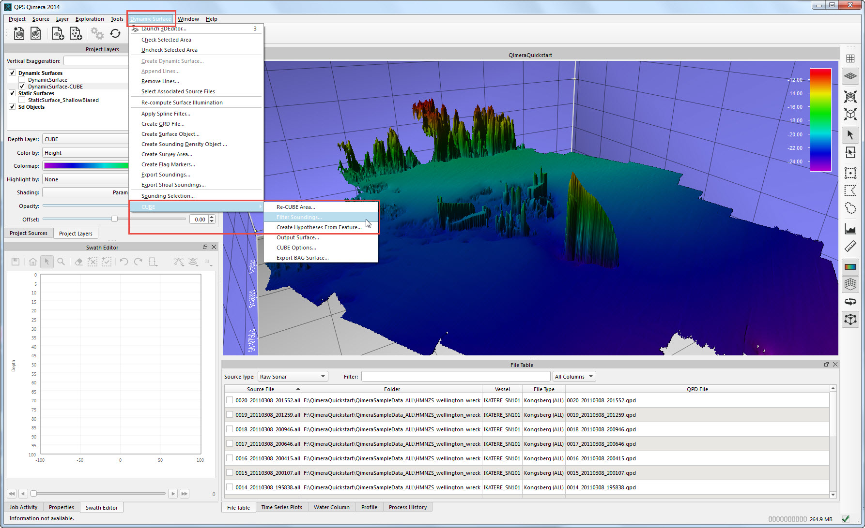The image size is (865, 528).
Task: Click the new project icon in toolbar
Action: tap(19, 33)
